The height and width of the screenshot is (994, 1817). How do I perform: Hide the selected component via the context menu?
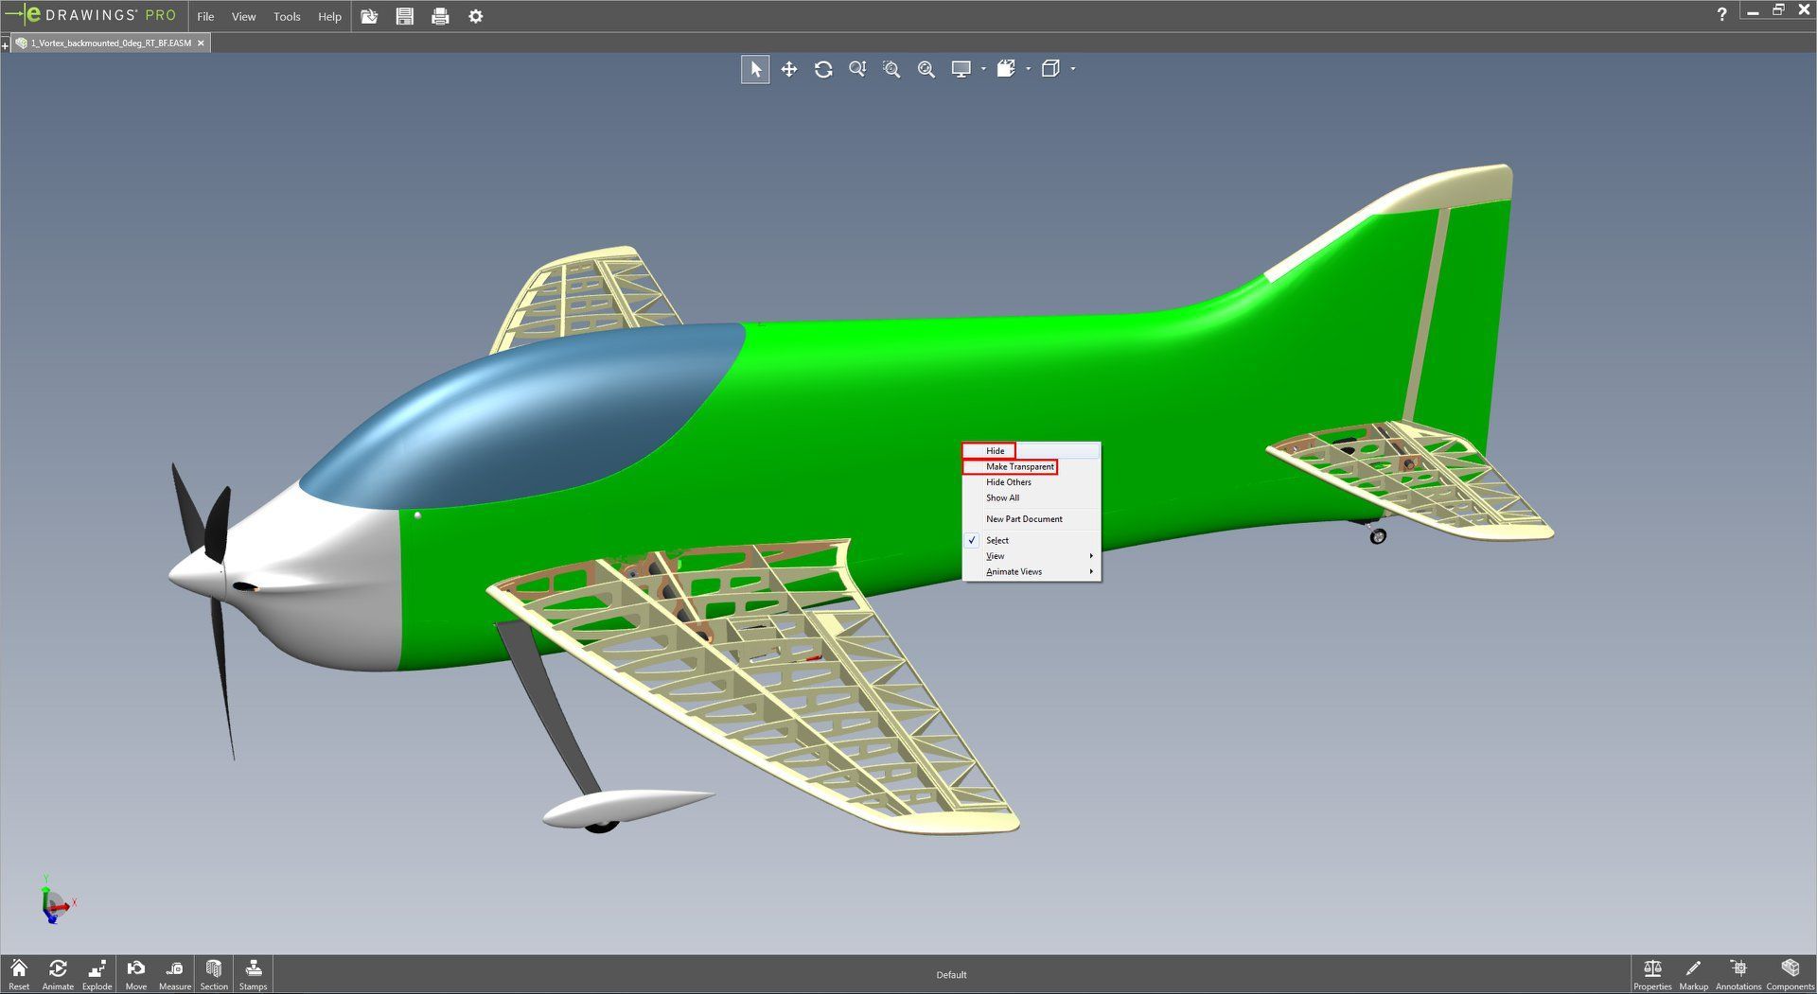tap(995, 451)
